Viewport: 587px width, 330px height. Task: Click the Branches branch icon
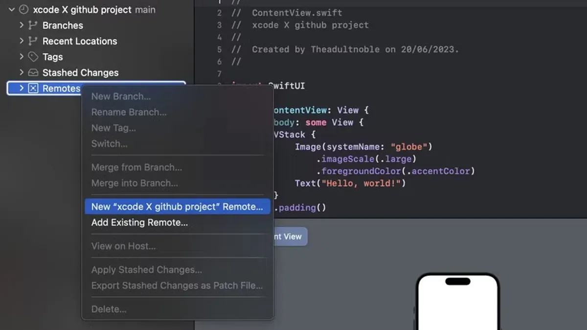(33, 25)
